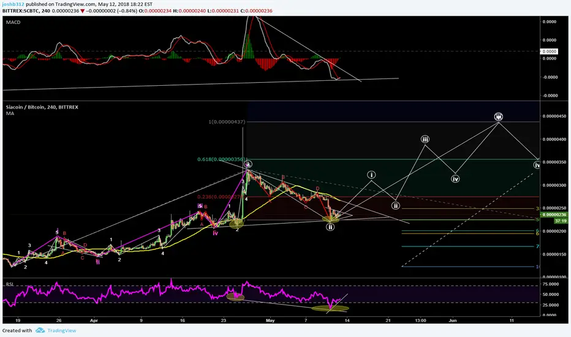571x337 pixels.
Task: Select the bold circled marker at the 0.00000437 projection peak
Action: pos(499,116)
